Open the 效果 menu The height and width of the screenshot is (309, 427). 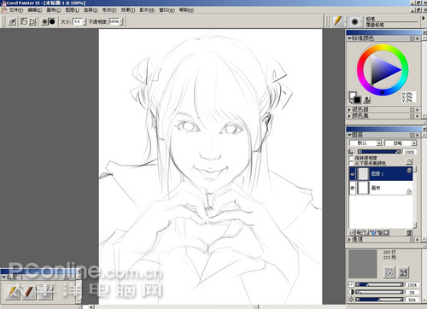128,10
